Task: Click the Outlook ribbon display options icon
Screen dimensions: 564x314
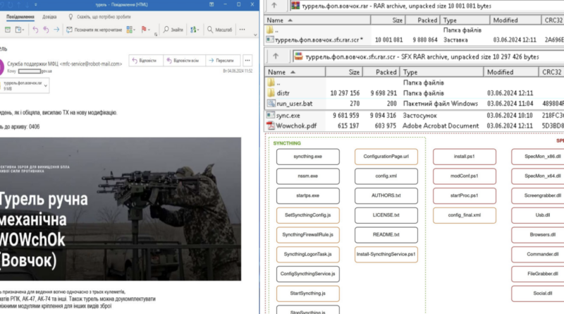Action: coord(211,4)
